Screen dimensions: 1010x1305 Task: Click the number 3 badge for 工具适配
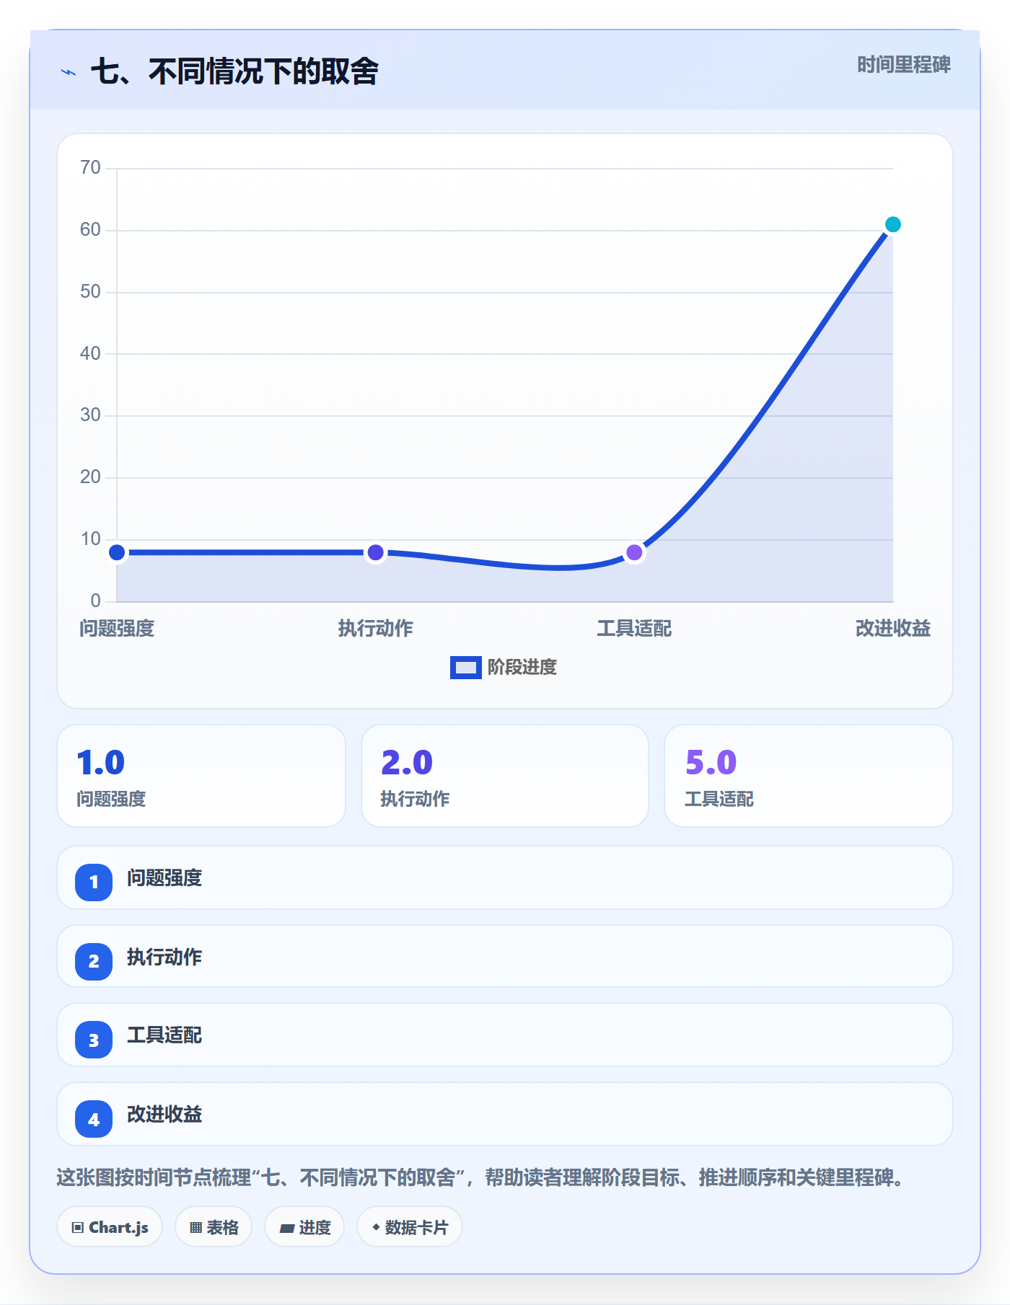(94, 1040)
